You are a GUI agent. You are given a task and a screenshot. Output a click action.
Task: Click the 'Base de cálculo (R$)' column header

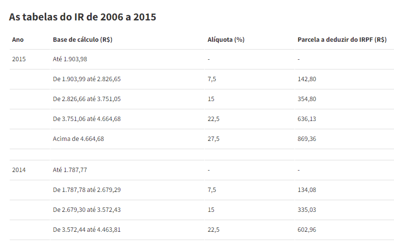[x=83, y=39]
